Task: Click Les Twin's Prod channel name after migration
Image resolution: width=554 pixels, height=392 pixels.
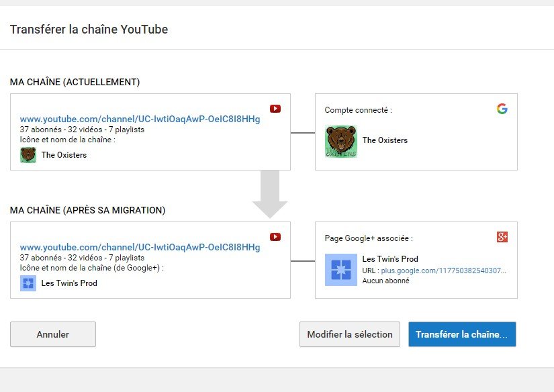Action: tap(69, 283)
